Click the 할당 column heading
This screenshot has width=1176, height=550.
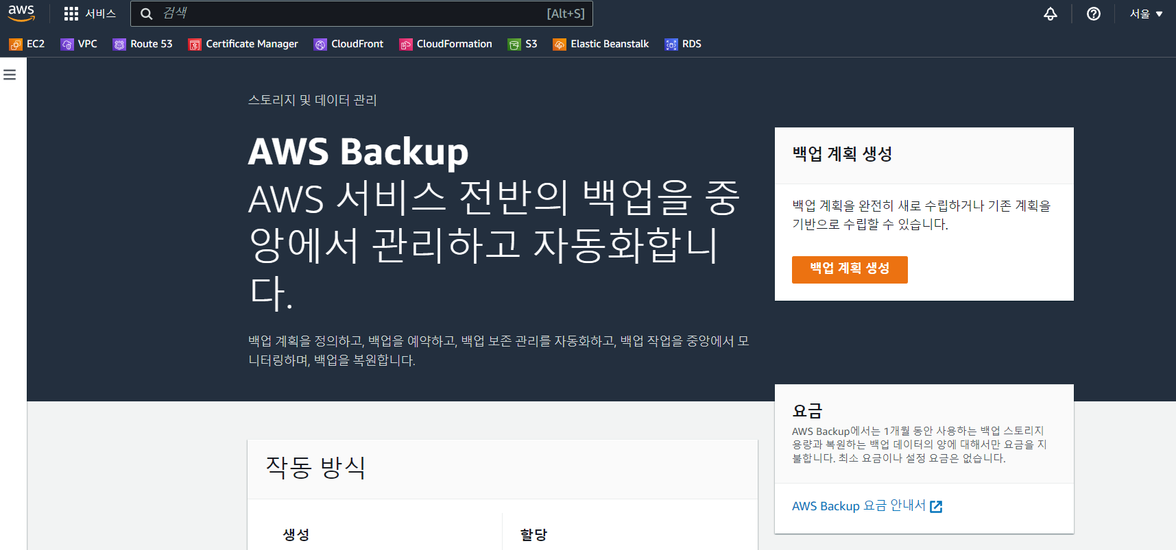533,535
